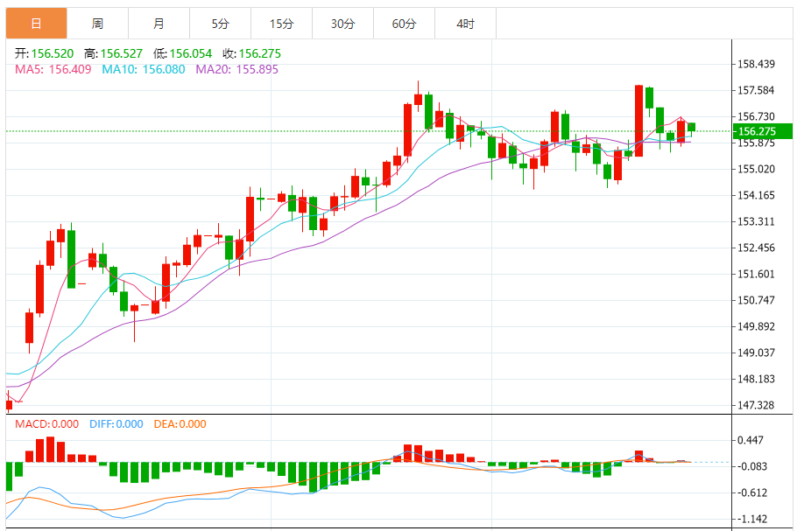Click the MA10 indicator label
The width and height of the screenshot is (797, 531).
point(143,68)
